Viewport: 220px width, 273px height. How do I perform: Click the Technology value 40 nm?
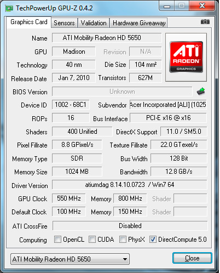[x=74, y=65]
